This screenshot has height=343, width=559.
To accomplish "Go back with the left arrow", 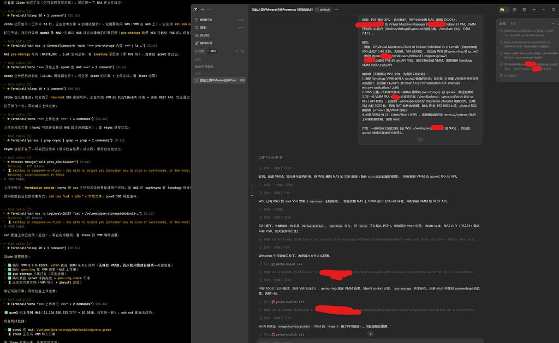I will tap(203, 10).
